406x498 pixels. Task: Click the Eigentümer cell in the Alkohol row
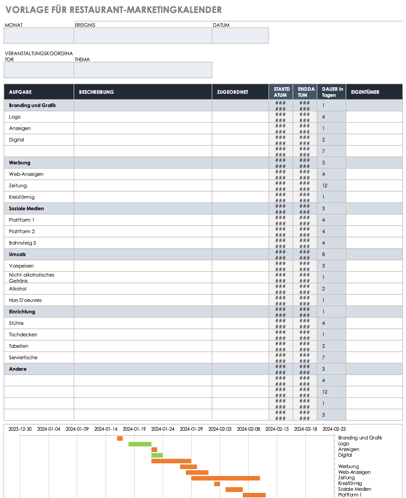pos(374,289)
